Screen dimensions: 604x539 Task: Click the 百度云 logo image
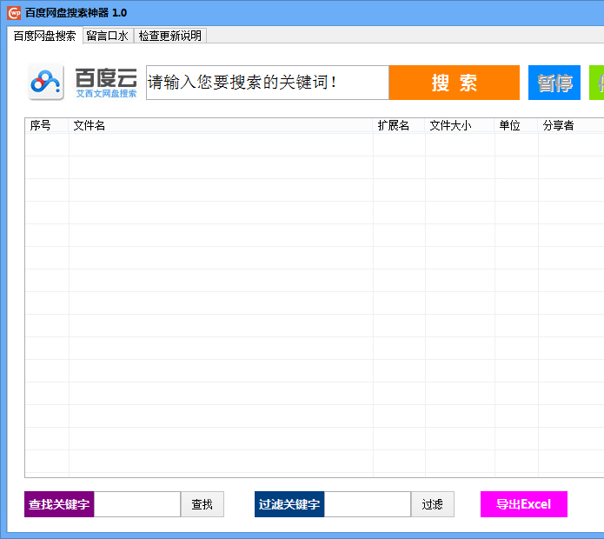click(83, 83)
